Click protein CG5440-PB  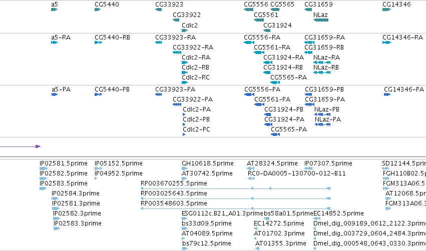[x=112, y=89]
